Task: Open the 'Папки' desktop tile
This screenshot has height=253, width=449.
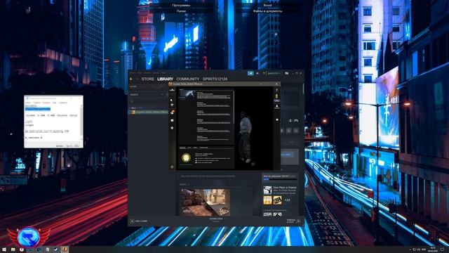Action: [x=181, y=11]
